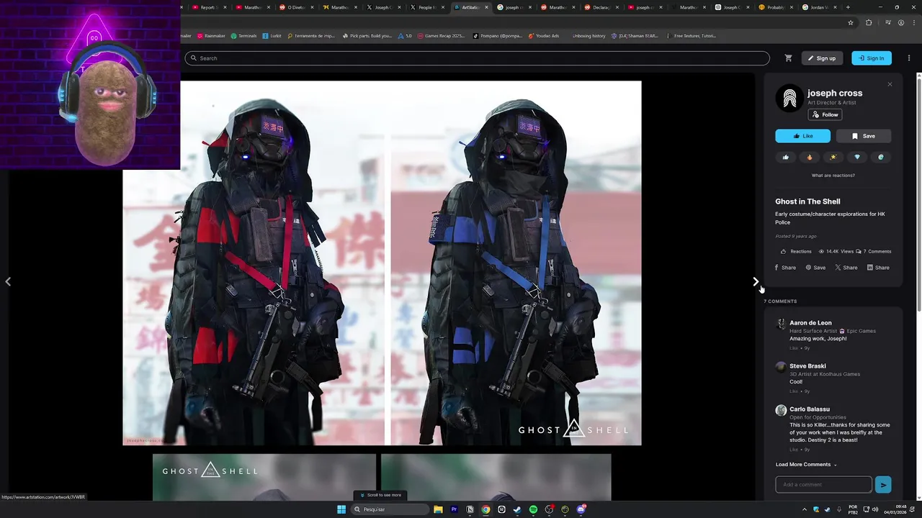Save artwork to Pinterest
Image resolution: width=922 pixels, height=518 pixels.
coord(815,268)
